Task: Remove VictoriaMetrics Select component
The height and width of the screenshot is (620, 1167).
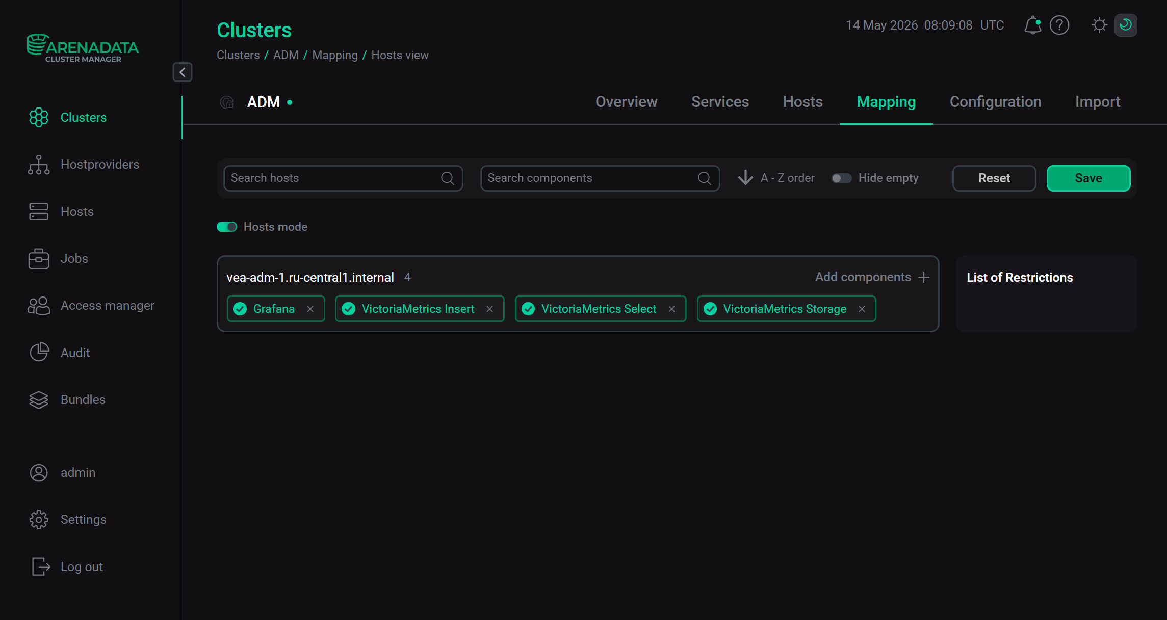Action: (672, 309)
